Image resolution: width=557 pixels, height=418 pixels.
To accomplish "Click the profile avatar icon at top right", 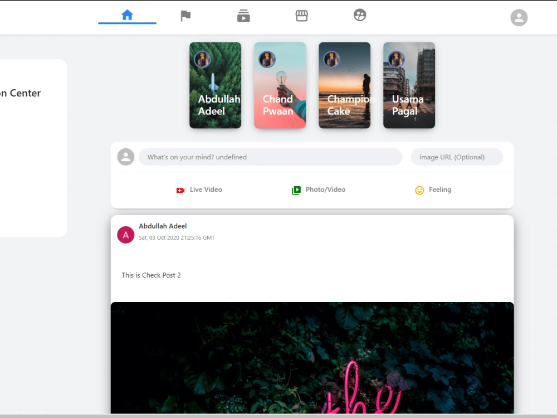I will (519, 17).
